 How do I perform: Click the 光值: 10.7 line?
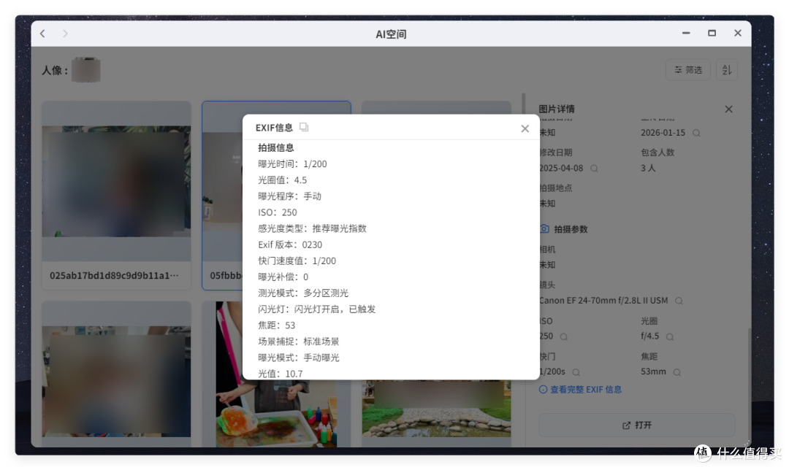point(281,374)
